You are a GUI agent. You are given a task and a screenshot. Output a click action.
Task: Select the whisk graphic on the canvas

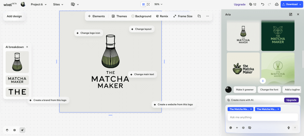(110, 52)
